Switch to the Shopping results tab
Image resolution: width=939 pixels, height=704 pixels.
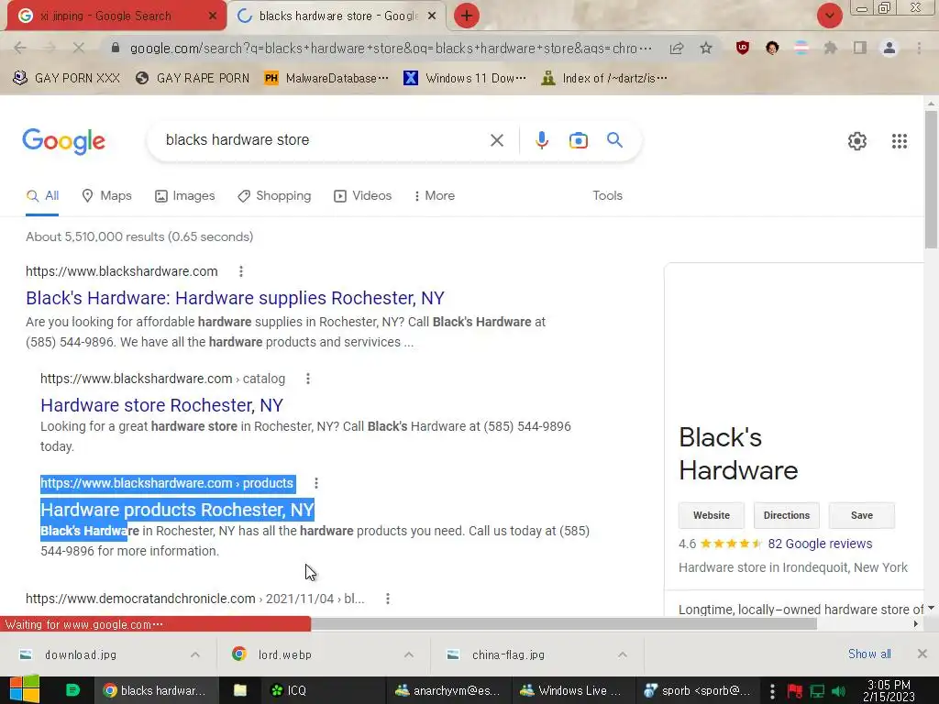pos(274,196)
